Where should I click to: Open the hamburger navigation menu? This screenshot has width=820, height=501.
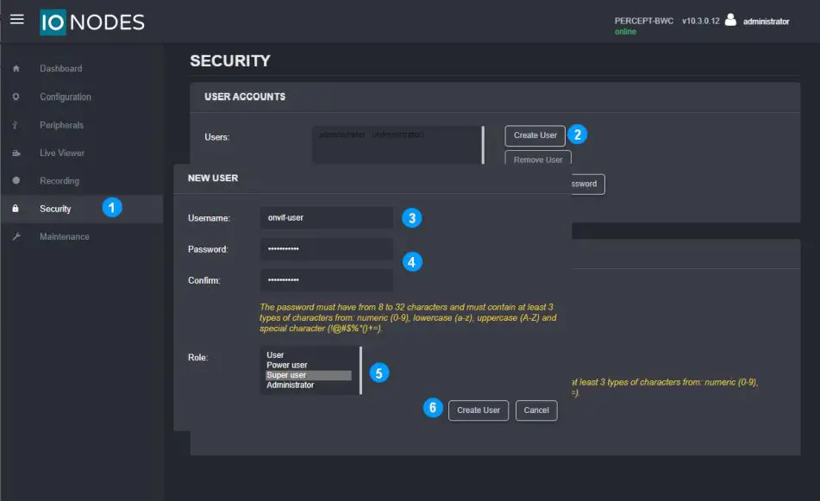(16, 19)
